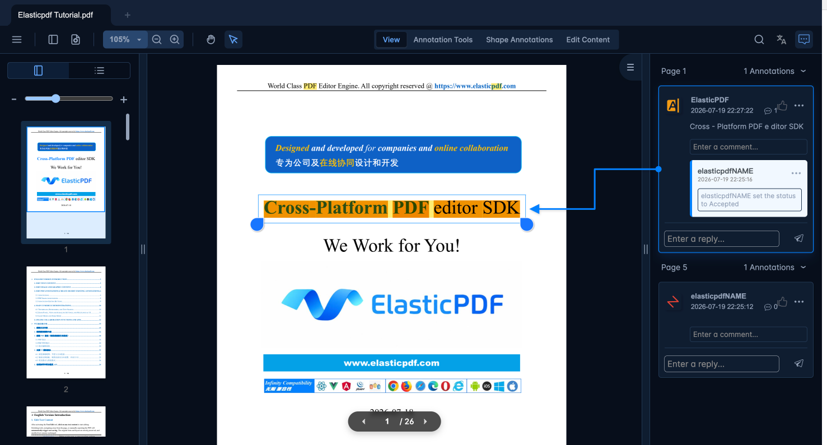The height and width of the screenshot is (445, 827).
Task: Like the ElasticPDF annotation
Action: coord(783,105)
